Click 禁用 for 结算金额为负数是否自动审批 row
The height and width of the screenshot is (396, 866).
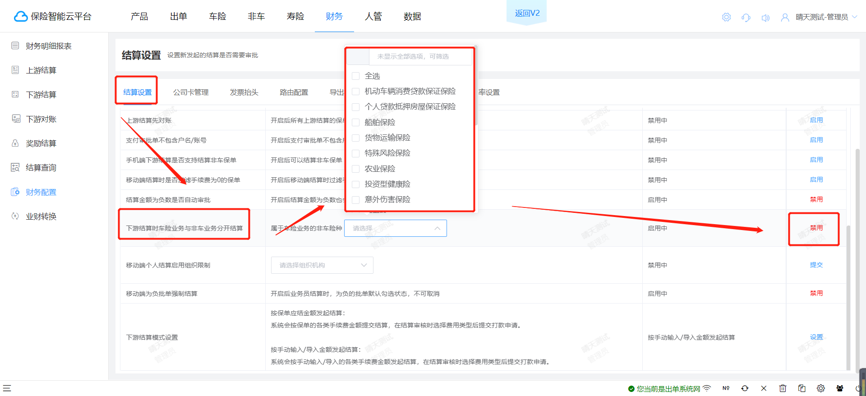point(816,199)
